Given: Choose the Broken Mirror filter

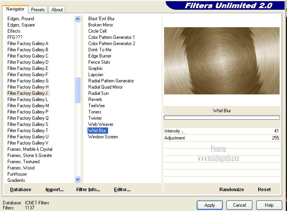Looking at the screenshot, I should click(100, 25).
